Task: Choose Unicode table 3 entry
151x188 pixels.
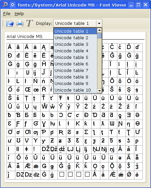Action: [75, 44]
